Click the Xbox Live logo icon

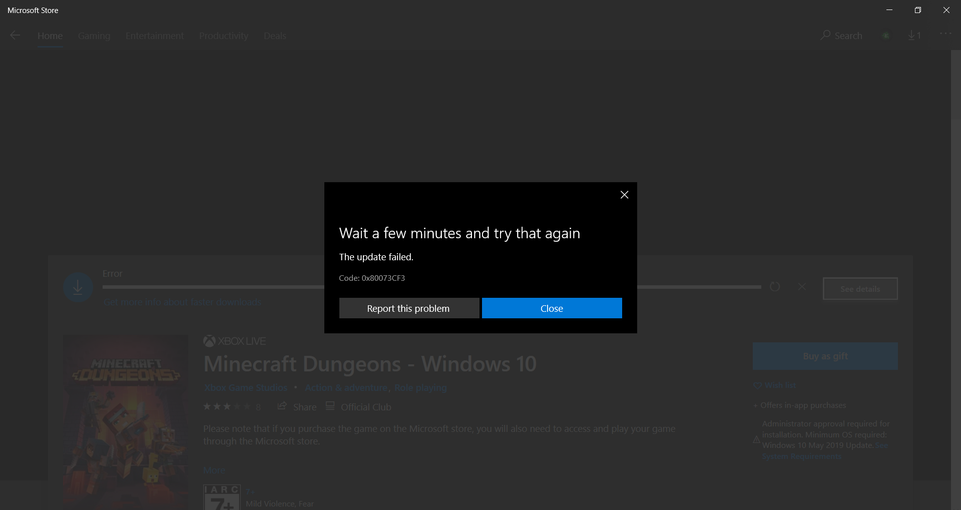coord(209,341)
